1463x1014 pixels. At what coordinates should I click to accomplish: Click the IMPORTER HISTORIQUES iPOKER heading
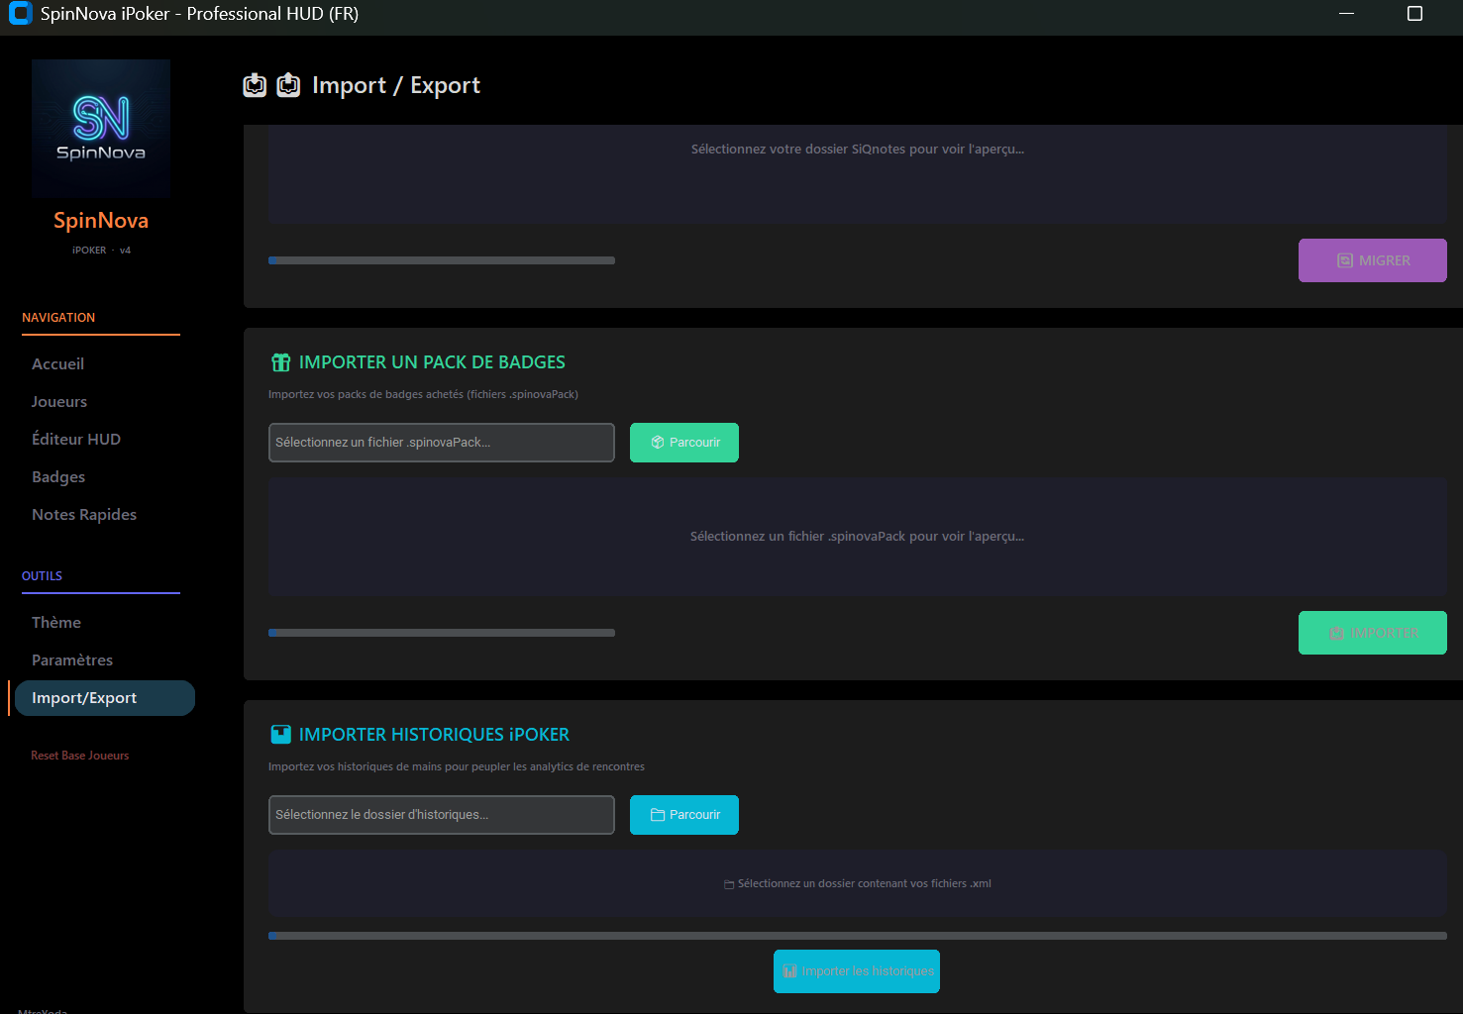[434, 735]
